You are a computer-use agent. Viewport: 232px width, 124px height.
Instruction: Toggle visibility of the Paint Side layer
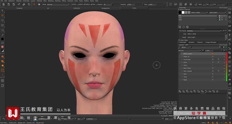coord(182,60)
